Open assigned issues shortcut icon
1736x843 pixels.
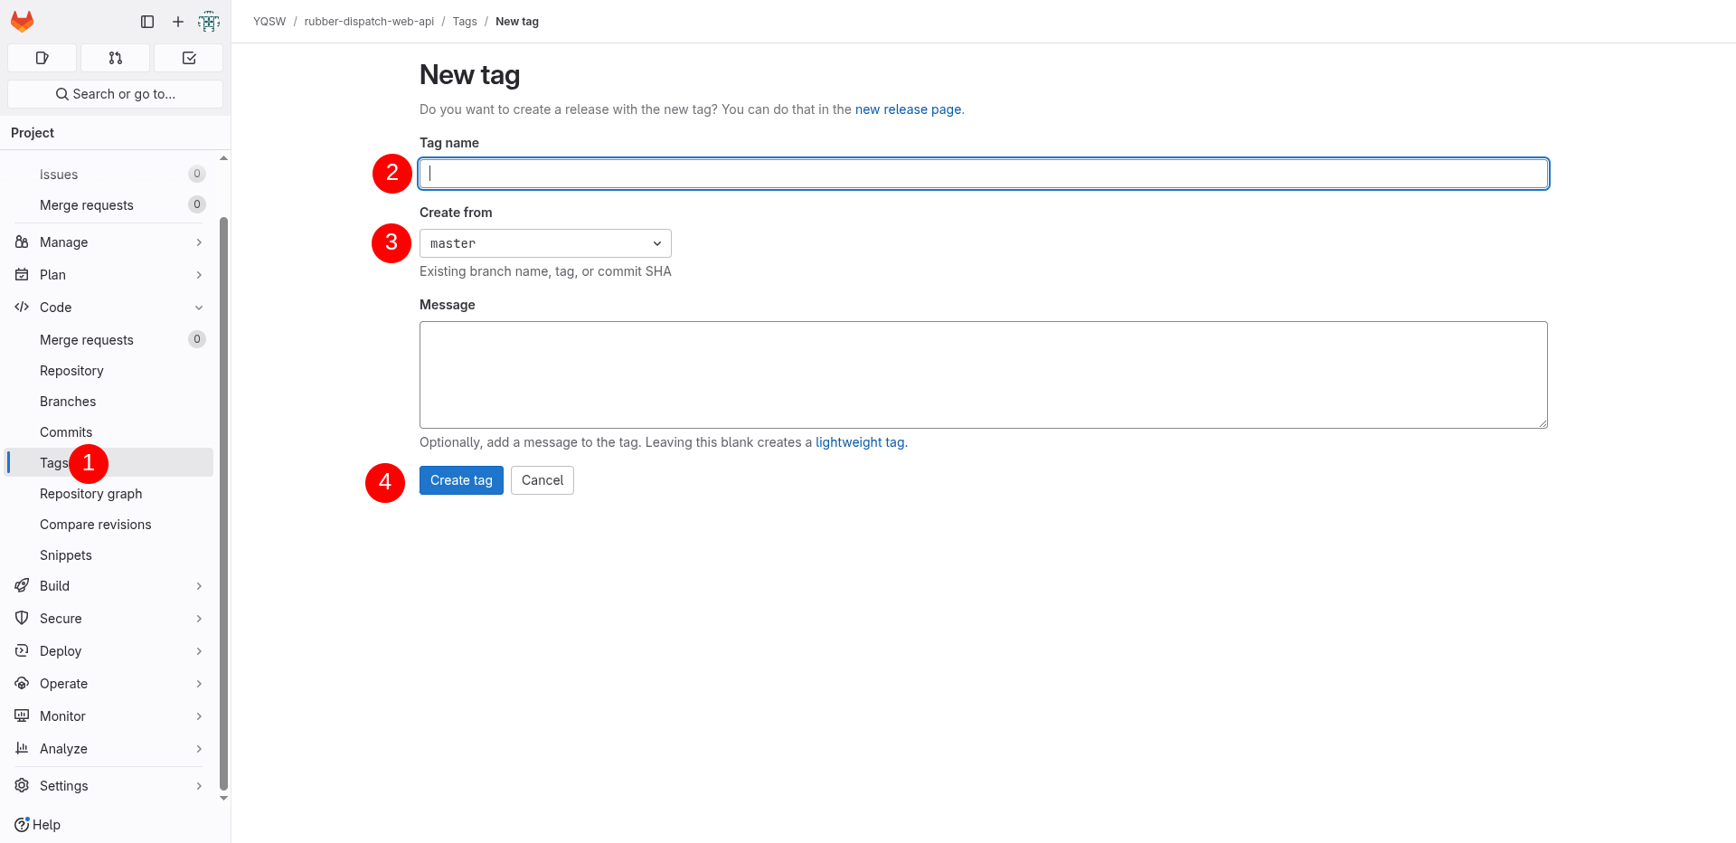coord(42,58)
